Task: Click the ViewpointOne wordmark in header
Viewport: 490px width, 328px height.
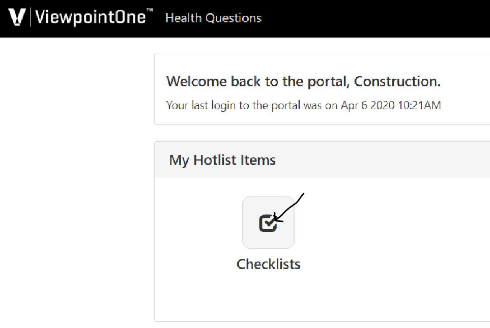Action: point(90,17)
